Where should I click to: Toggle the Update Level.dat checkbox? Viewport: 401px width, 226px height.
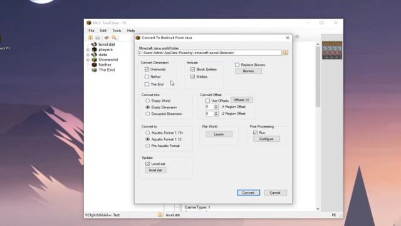148,164
